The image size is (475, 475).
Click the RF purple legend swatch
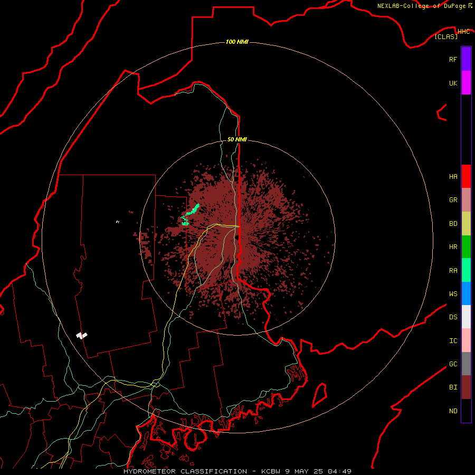(x=466, y=59)
